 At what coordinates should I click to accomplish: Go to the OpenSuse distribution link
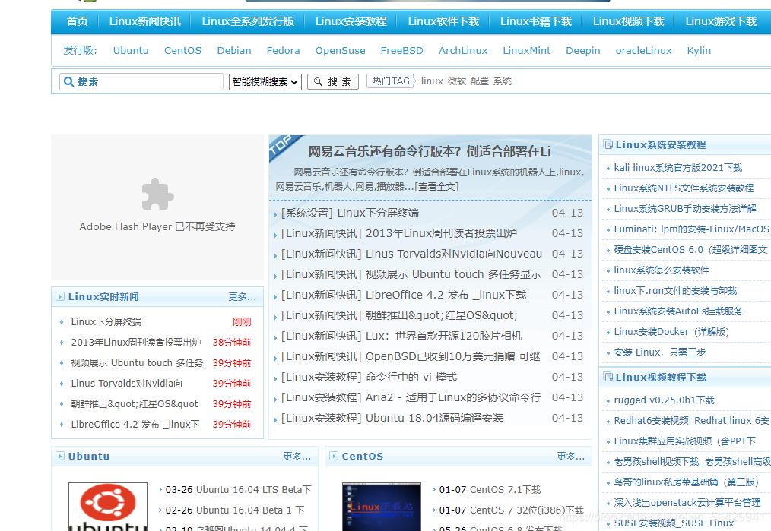click(x=341, y=51)
